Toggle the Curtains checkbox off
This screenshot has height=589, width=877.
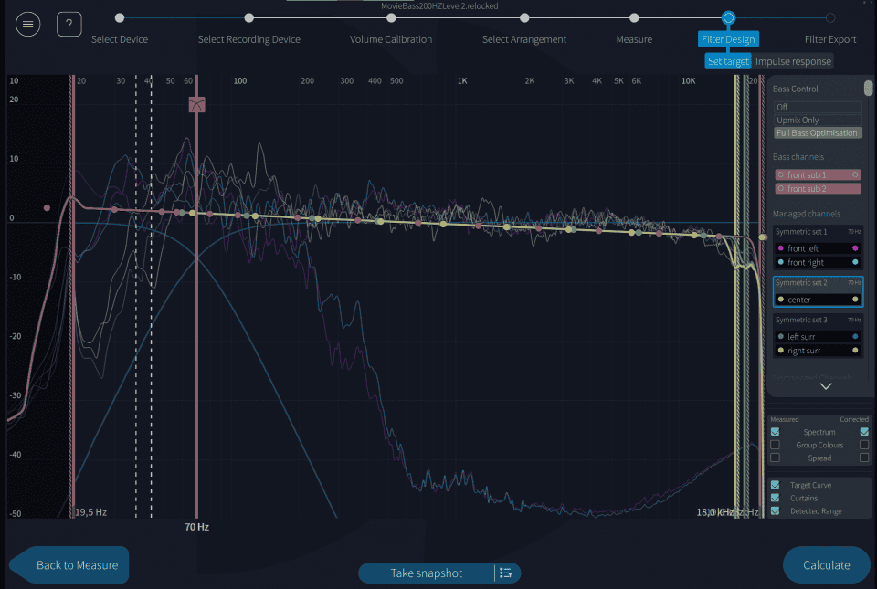coord(775,498)
